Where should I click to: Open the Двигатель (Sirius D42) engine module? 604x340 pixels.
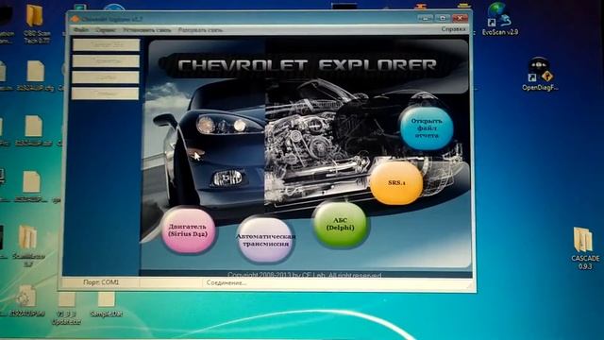coord(189,230)
